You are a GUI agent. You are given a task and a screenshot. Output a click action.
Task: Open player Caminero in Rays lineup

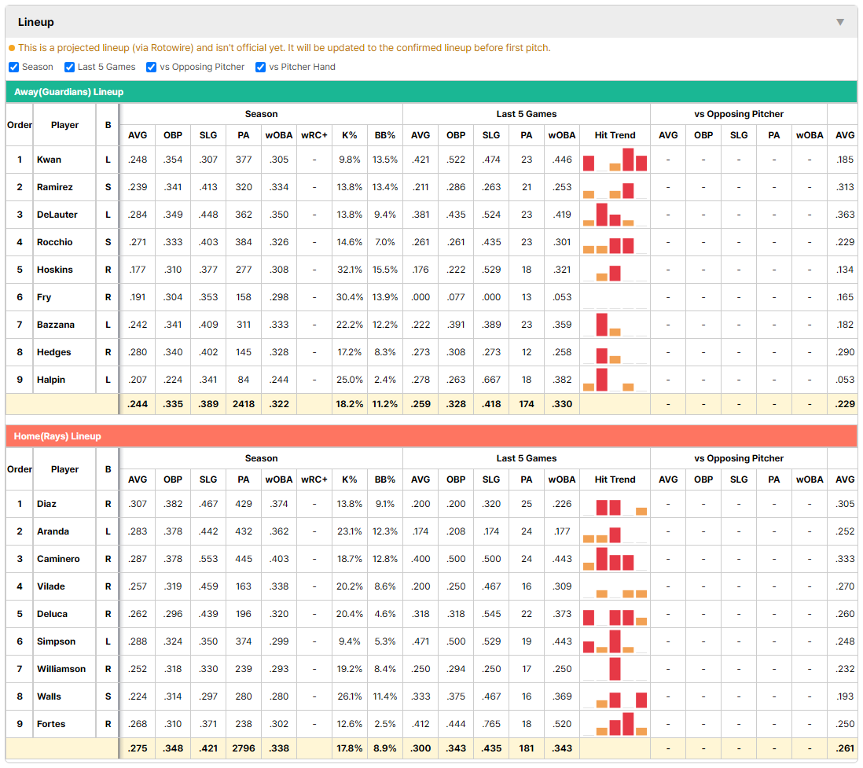click(x=58, y=559)
